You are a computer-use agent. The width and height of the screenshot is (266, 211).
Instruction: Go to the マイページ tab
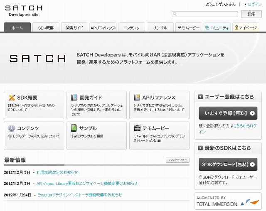tap(245, 27)
